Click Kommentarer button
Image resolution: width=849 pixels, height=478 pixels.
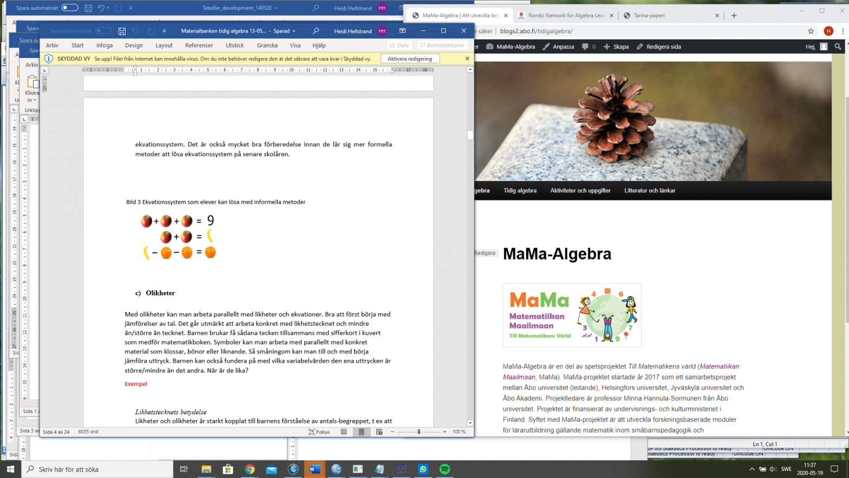coord(442,46)
